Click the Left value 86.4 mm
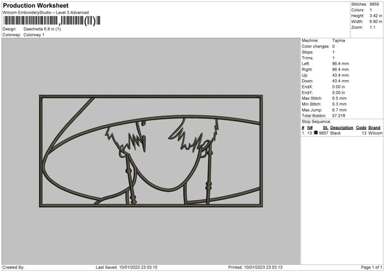Image resolution: width=385 pixels, height=272 pixels. coord(341,64)
